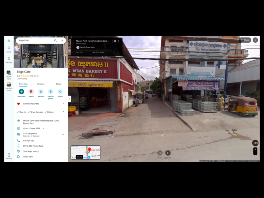Expand opening hours dropdown

point(43,129)
